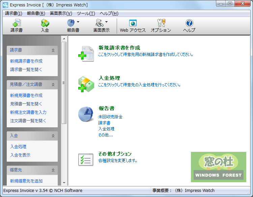Collapse the 入金 sidebar section
253x197 pixels.
click(x=53, y=136)
